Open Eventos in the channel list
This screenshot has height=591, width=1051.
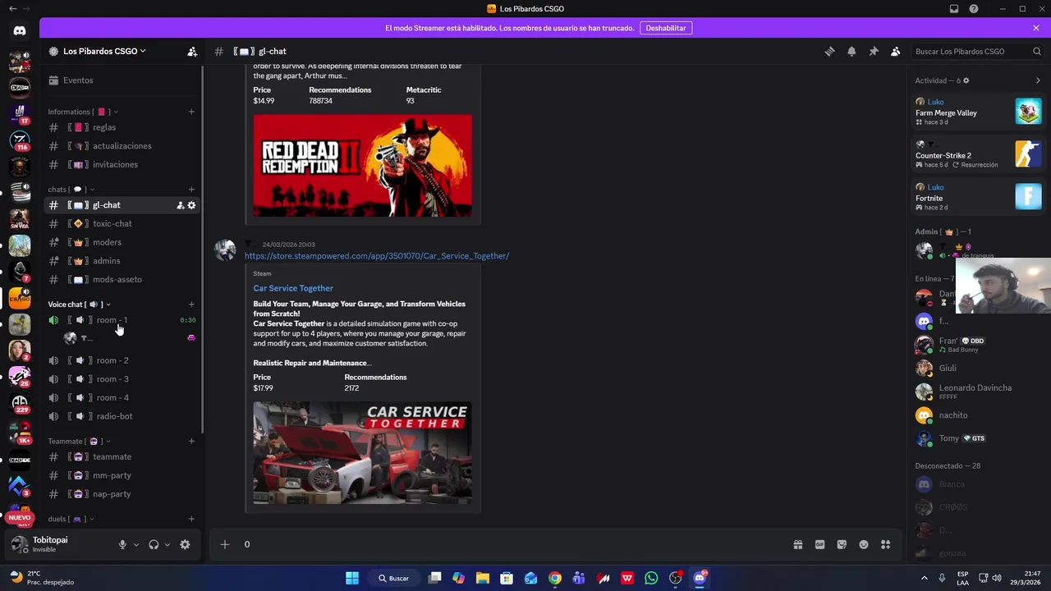point(122,80)
